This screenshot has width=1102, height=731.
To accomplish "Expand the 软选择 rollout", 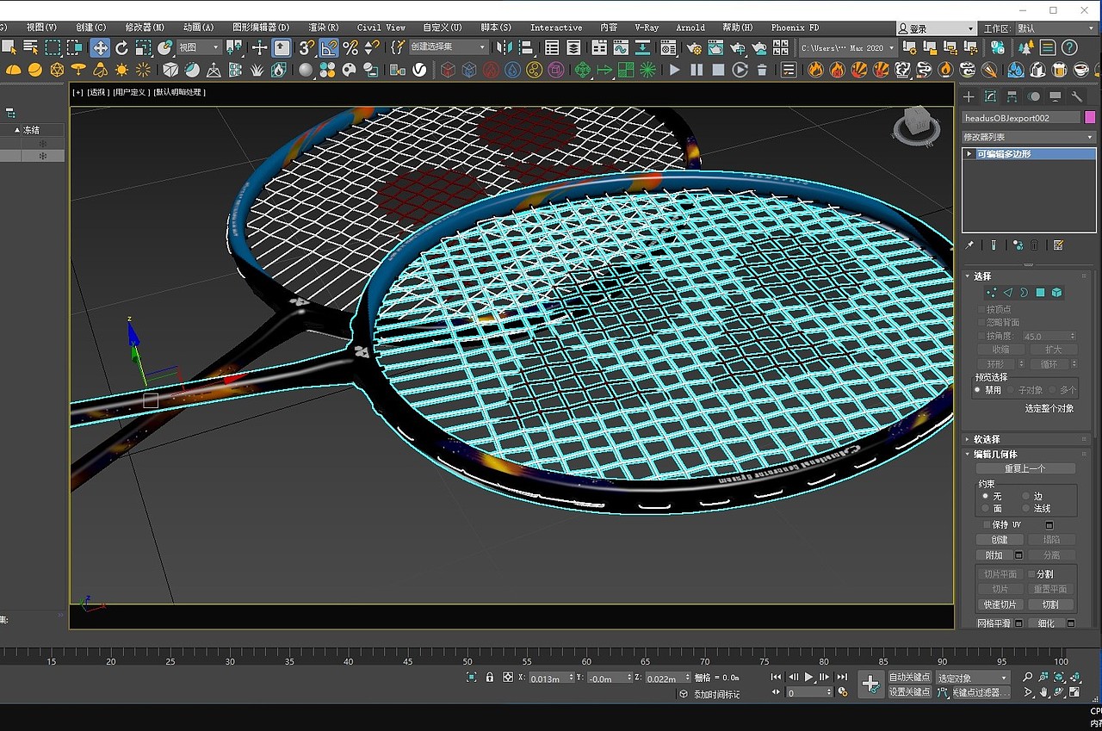I will point(987,439).
